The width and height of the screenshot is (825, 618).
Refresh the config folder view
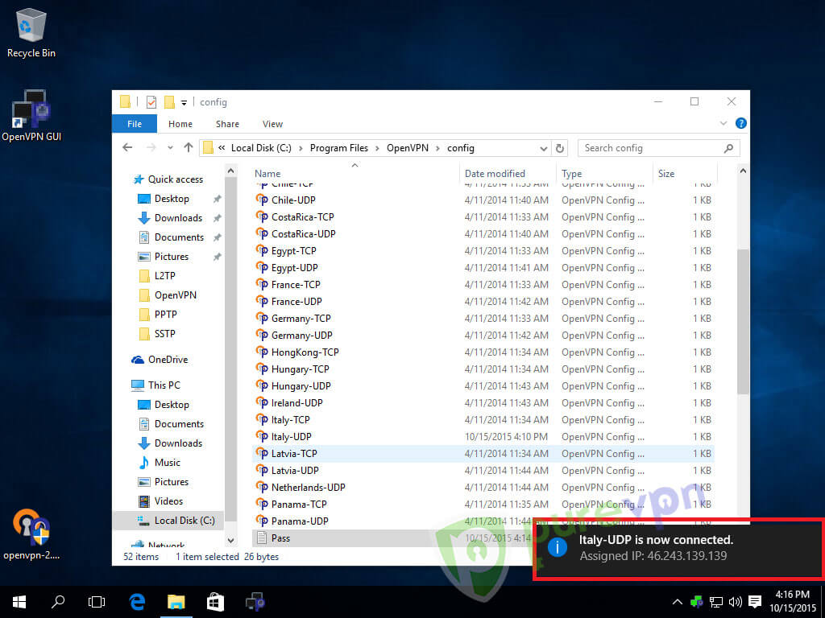point(560,149)
